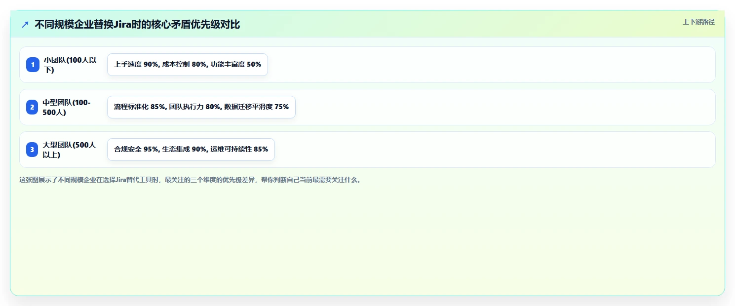The height and width of the screenshot is (306, 735).
Task: Select the 大型团队(500人以上) label
Action: point(69,150)
